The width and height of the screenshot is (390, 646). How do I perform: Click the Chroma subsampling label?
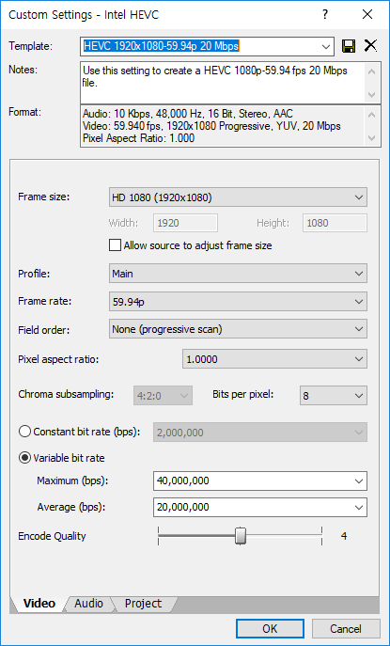(x=66, y=395)
